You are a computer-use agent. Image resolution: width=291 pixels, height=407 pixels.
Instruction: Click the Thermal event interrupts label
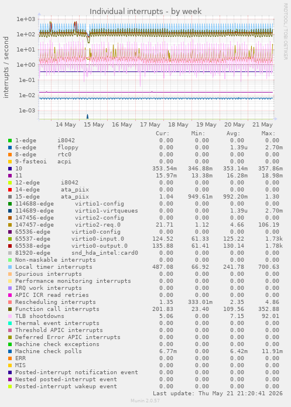tap(57, 323)
